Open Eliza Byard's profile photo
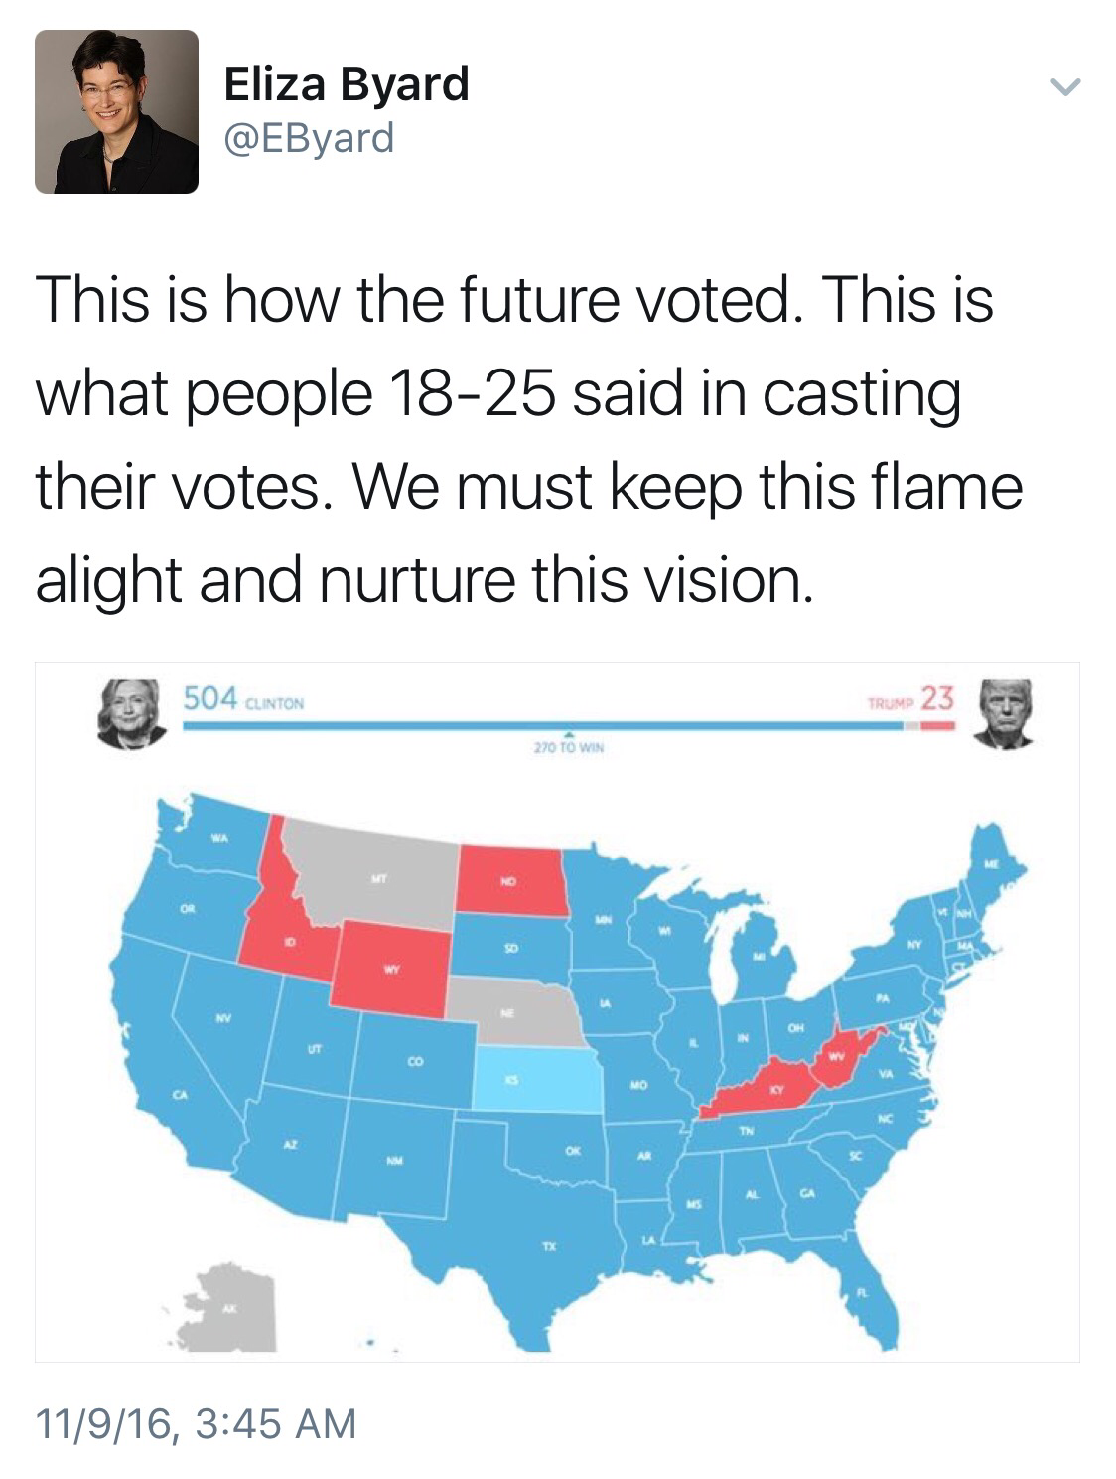 [116, 111]
